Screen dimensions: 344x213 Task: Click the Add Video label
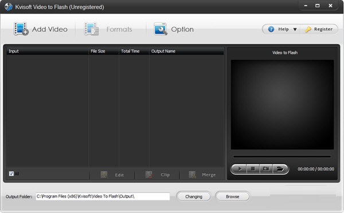pyautogui.click(x=50, y=29)
